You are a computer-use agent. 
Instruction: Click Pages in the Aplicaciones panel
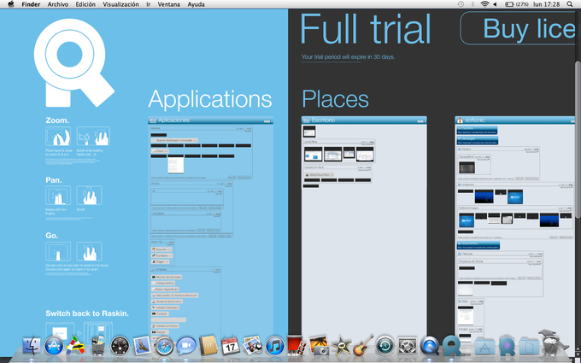click(161, 261)
